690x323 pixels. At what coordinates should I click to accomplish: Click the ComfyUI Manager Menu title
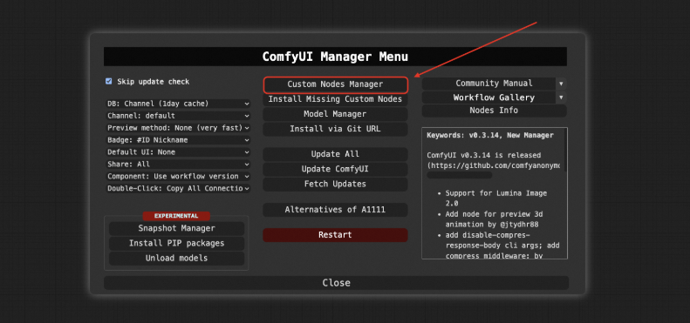(x=335, y=57)
